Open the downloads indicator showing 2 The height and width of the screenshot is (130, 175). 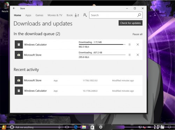pyautogui.click(x=77, y=15)
